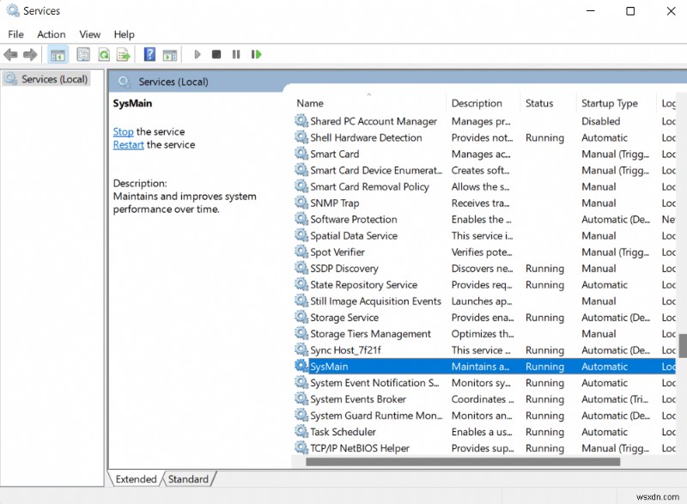This screenshot has height=504, width=687.
Task: Click the Restart the service link
Action: tap(128, 144)
